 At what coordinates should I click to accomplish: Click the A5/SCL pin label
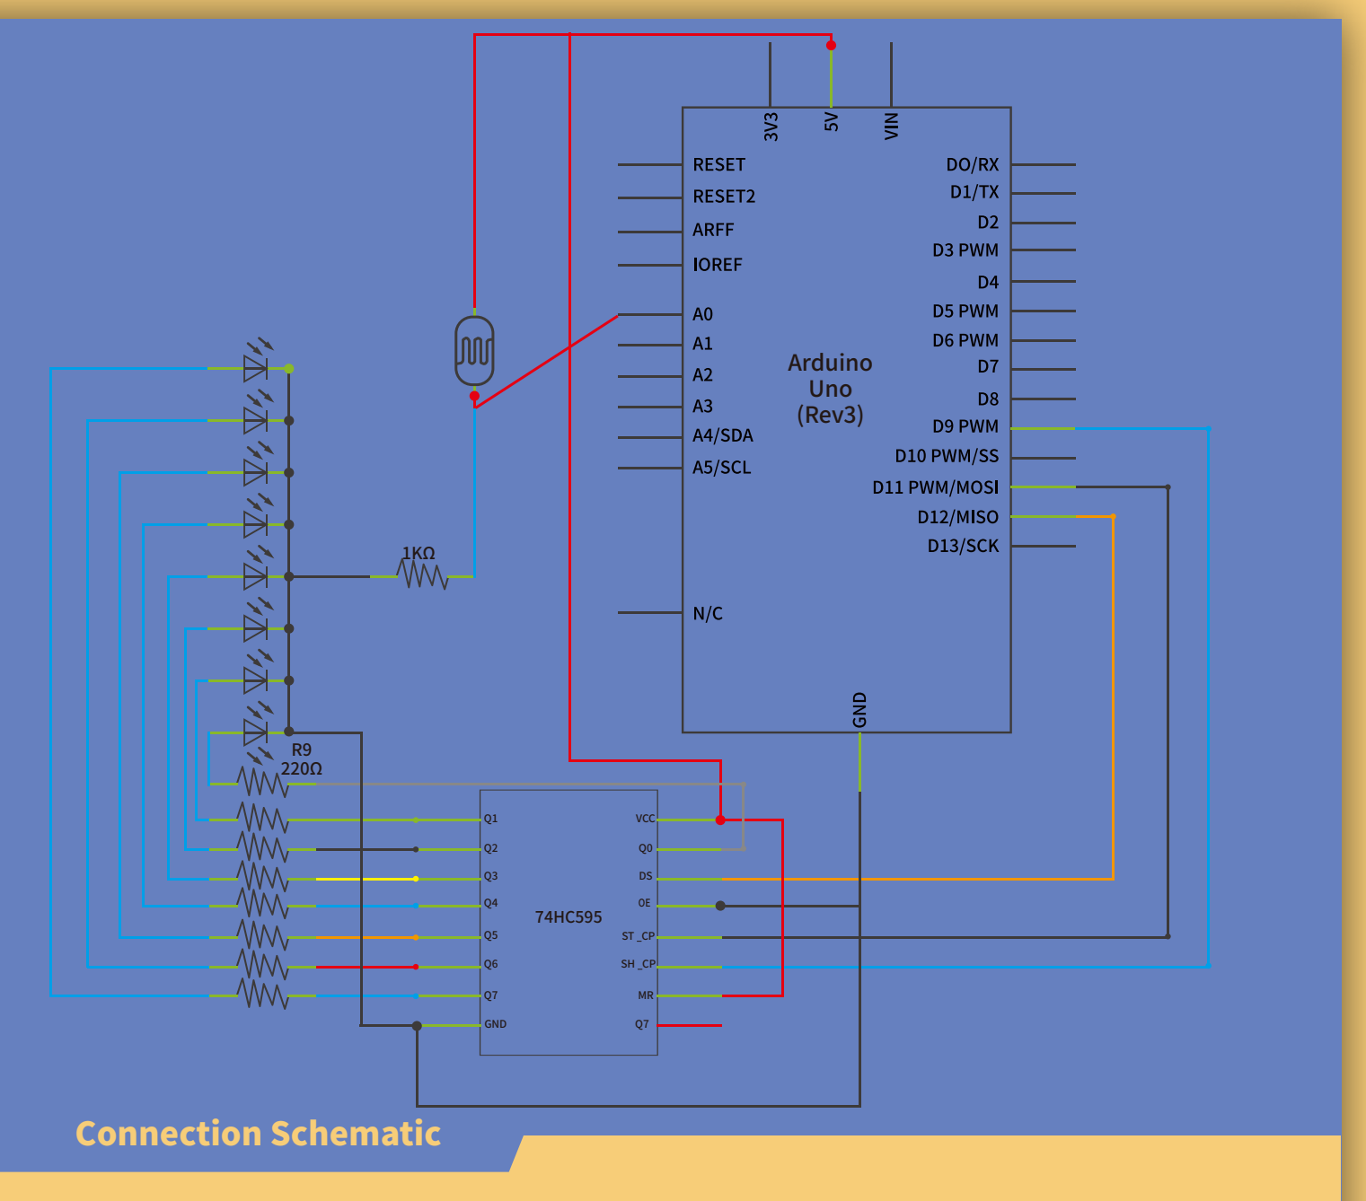pyautogui.click(x=721, y=468)
